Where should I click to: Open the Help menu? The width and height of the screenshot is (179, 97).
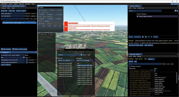tap(33, 4)
